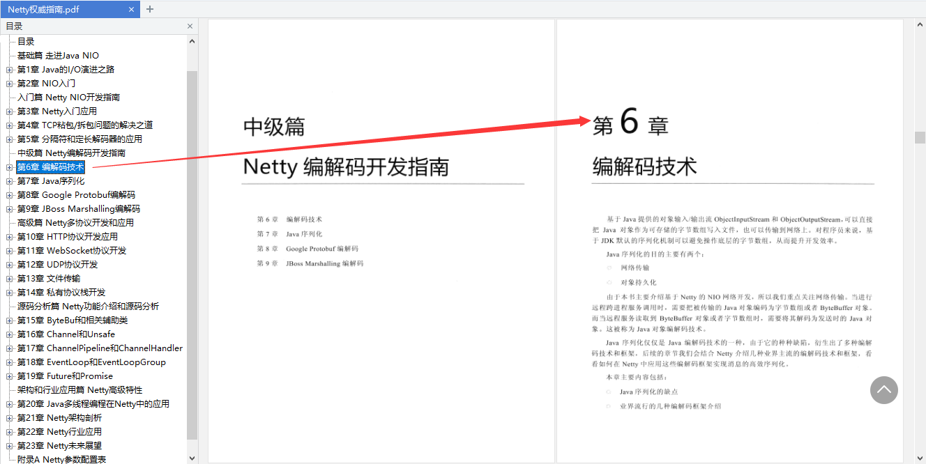Jump to 高级篇 Netty多协议开发和应用
The width and height of the screenshot is (926, 464).
[76, 223]
